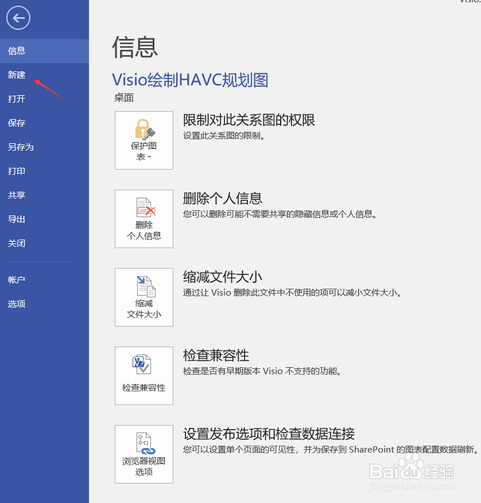Image resolution: width=481 pixels, height=503 pixels.
Task: Click the Browser View Options link icon
Action: click(x=146, y=443)
